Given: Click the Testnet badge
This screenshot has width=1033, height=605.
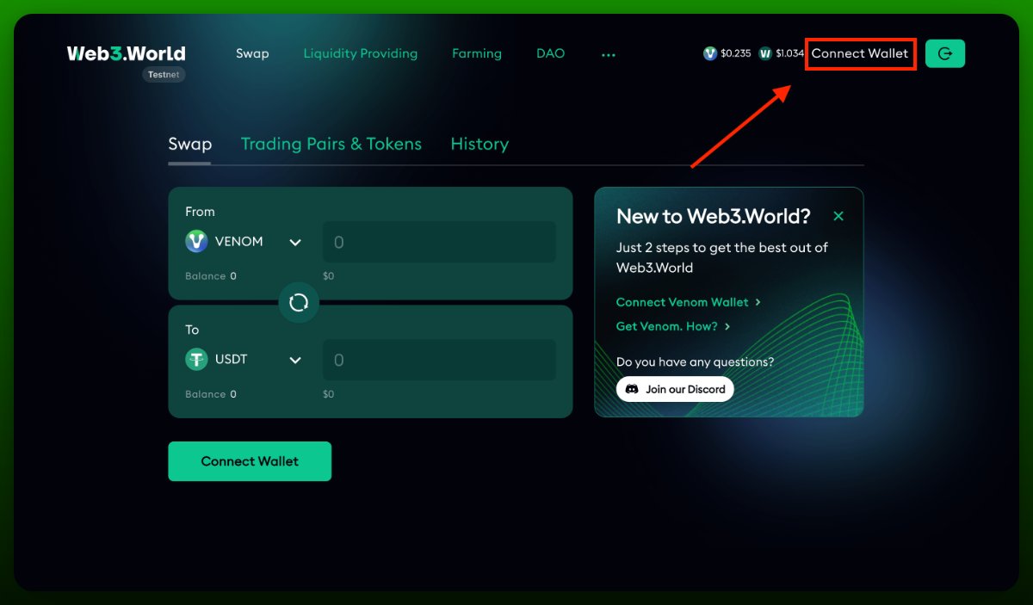Looking at the screenshot, I should (164, 75).
